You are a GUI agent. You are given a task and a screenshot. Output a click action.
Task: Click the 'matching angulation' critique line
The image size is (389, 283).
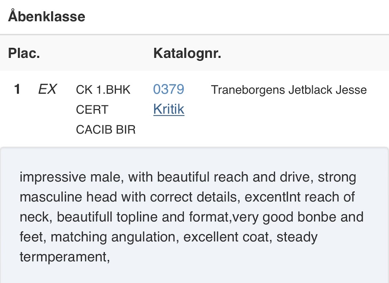(x=169, y=237)
